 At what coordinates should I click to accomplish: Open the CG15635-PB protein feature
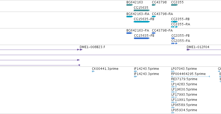142,38
